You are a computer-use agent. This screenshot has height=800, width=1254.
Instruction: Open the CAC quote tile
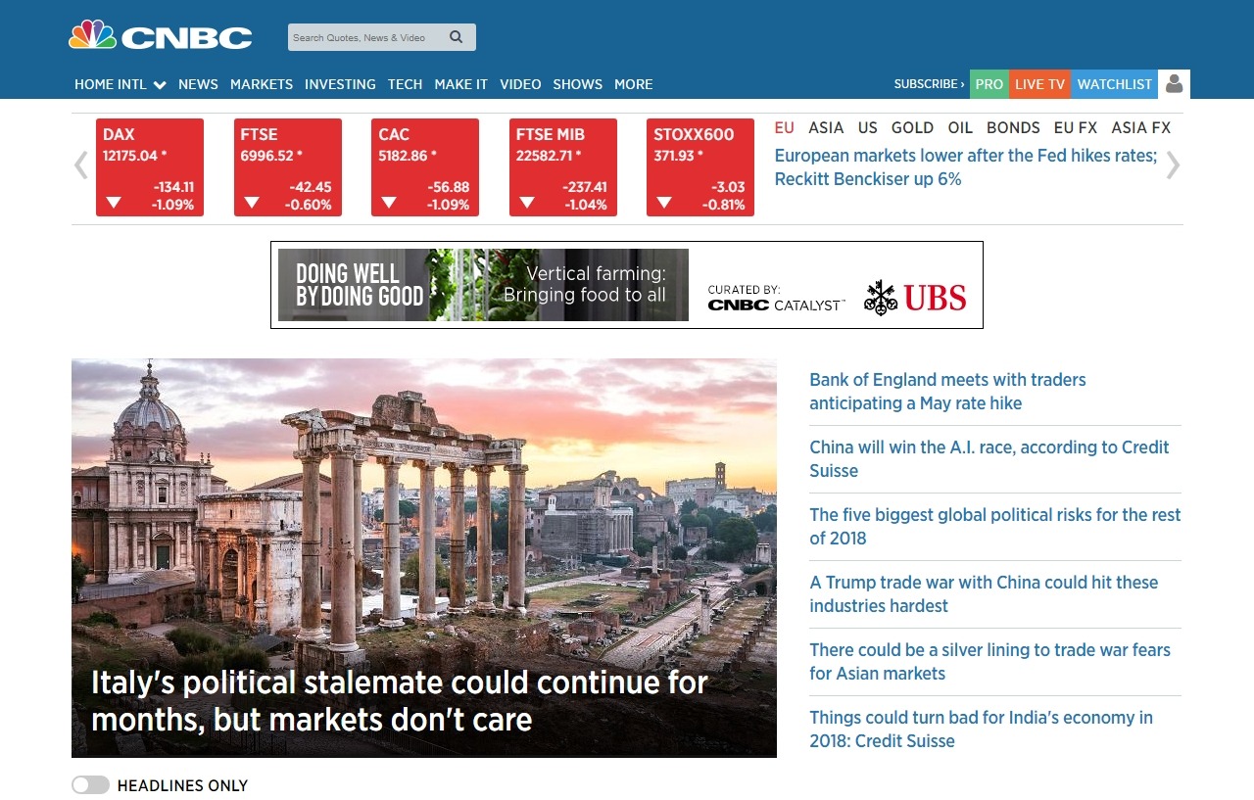pyautogui.click(x=425, y=167)
